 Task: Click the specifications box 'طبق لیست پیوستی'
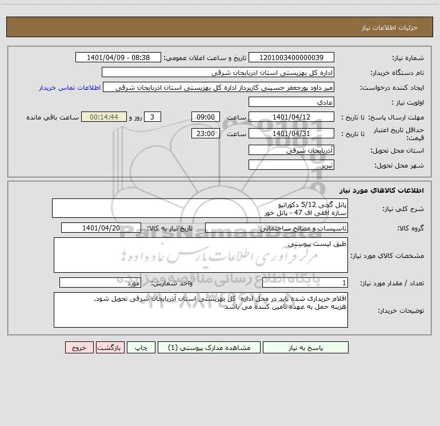(x=201, y=255)
